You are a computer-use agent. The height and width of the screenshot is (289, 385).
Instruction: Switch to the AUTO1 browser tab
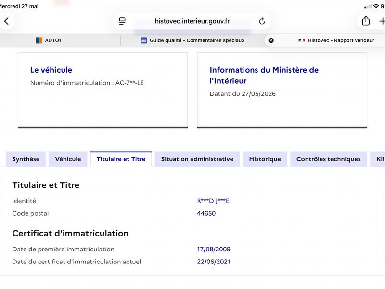tap(49, 40)
